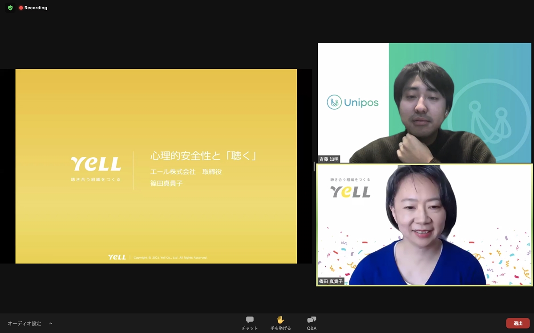Image resolution: width=534 pixels, height=333 pixels.
Task: Raise your hand with 手を挙げる
Action: 280,323
